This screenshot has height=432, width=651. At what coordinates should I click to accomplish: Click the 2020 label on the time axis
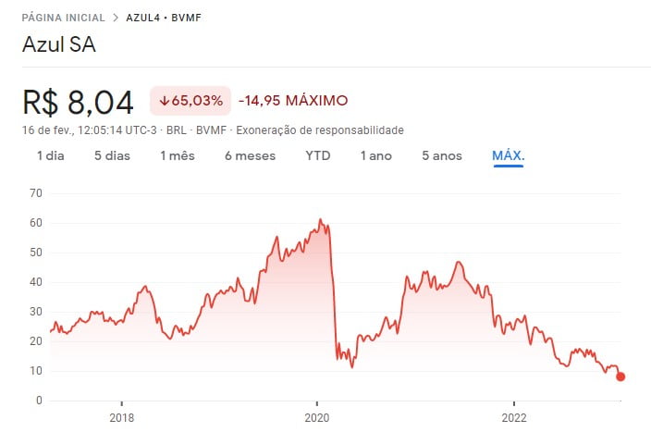click(x=317, y=417)
